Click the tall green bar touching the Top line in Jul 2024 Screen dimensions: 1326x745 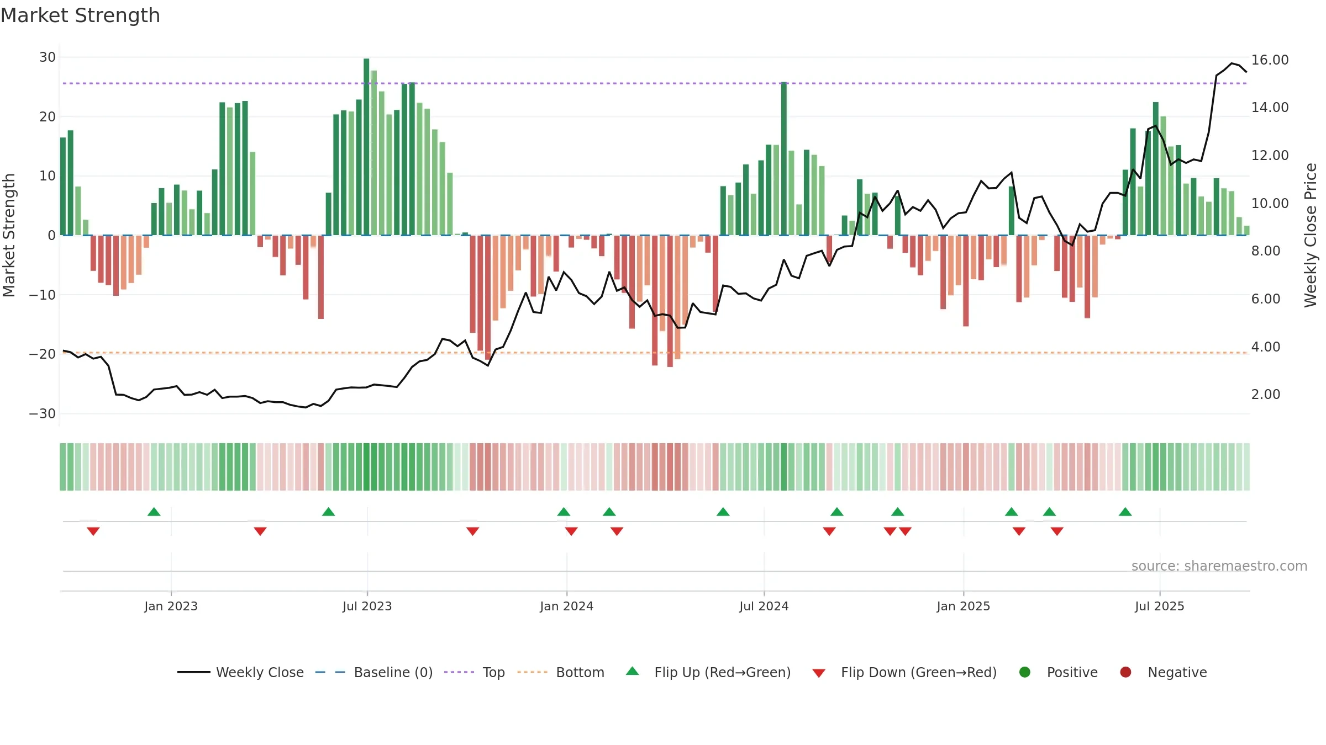coord(784,159)
